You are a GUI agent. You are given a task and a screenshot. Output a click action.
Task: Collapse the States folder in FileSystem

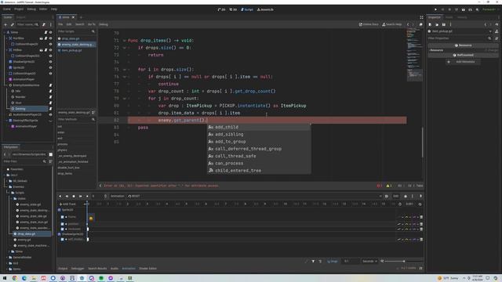(x=11, y=198)
